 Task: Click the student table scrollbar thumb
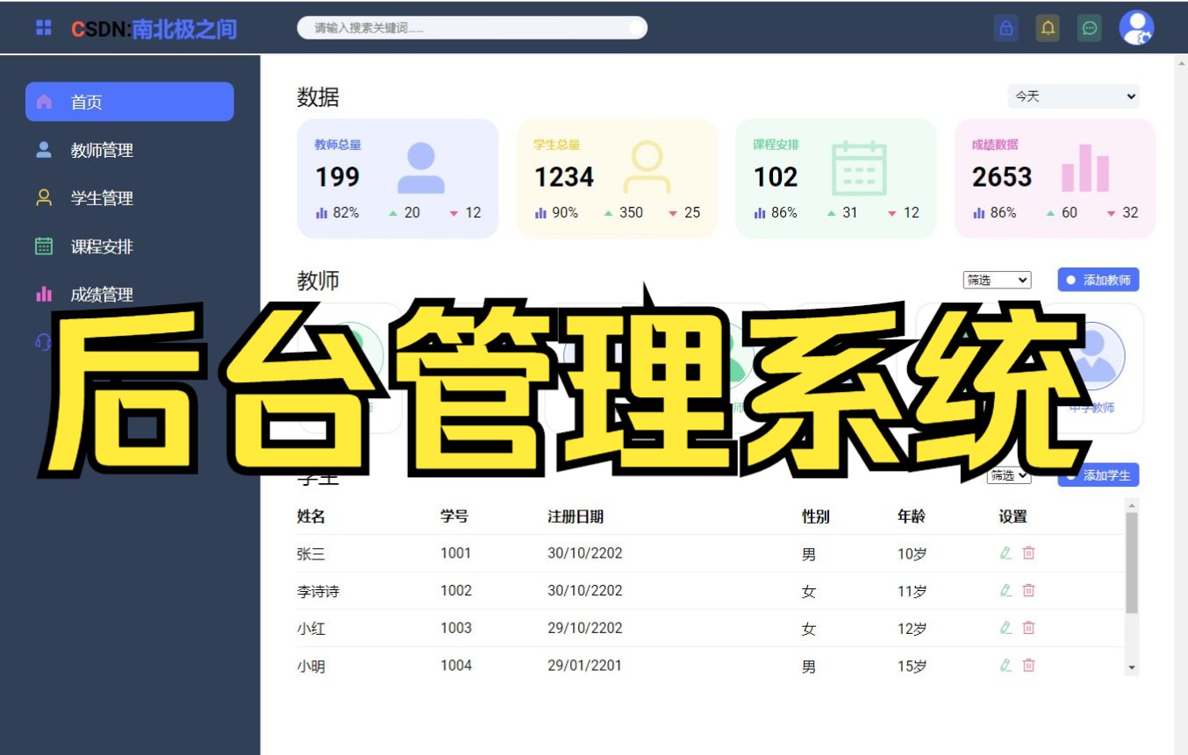(x=1132, y=563)
